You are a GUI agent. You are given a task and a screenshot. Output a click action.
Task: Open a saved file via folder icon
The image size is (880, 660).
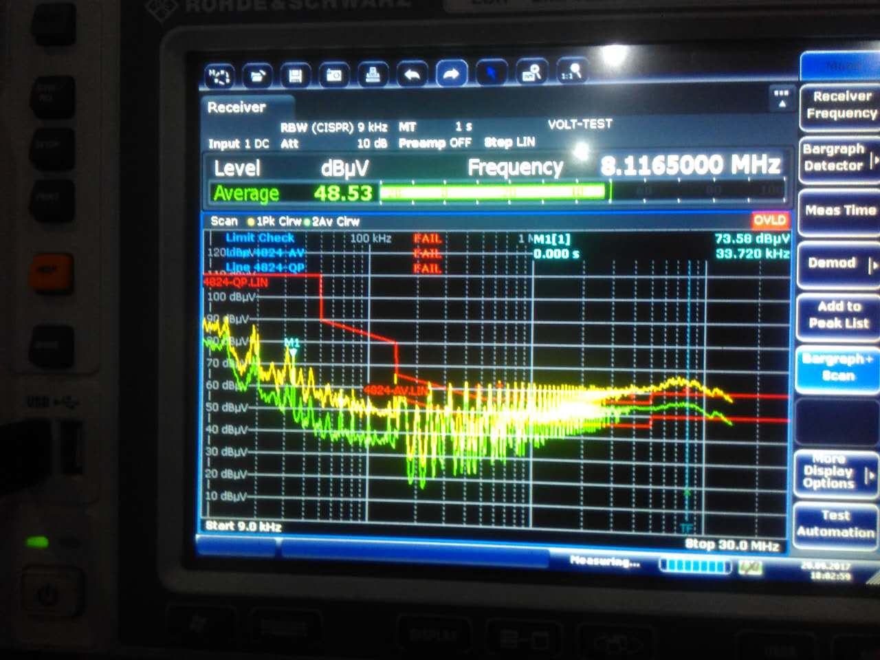click(x=257, y=76)
